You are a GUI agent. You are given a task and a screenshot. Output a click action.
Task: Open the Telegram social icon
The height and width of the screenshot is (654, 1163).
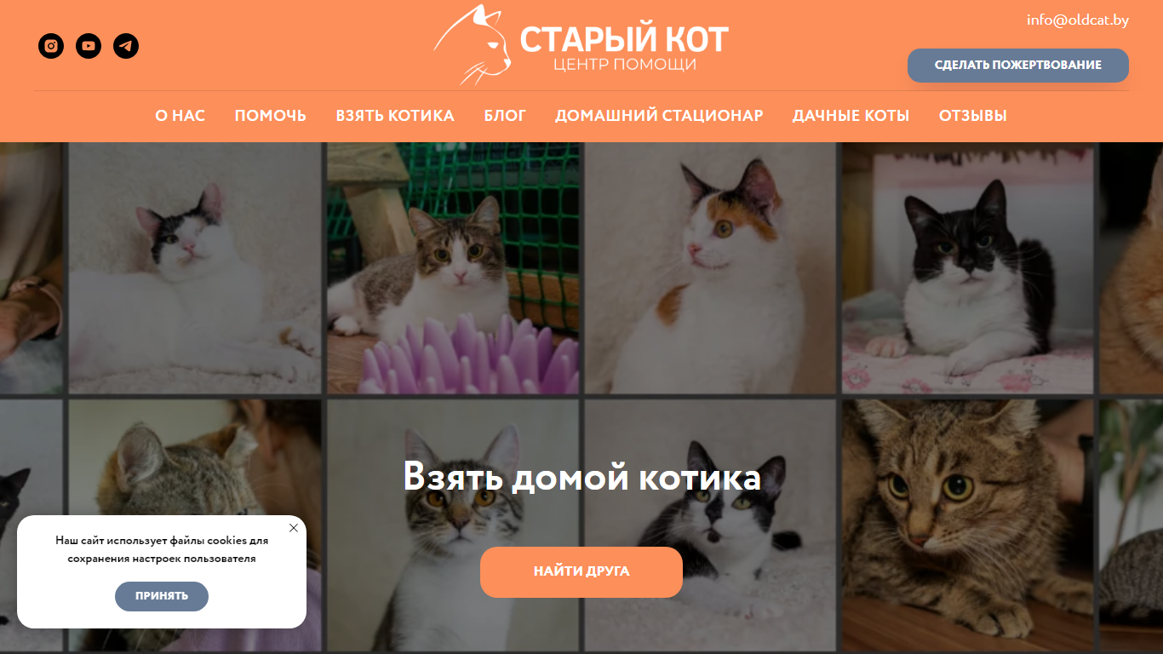pyautogui.click(x=126, y=46)
